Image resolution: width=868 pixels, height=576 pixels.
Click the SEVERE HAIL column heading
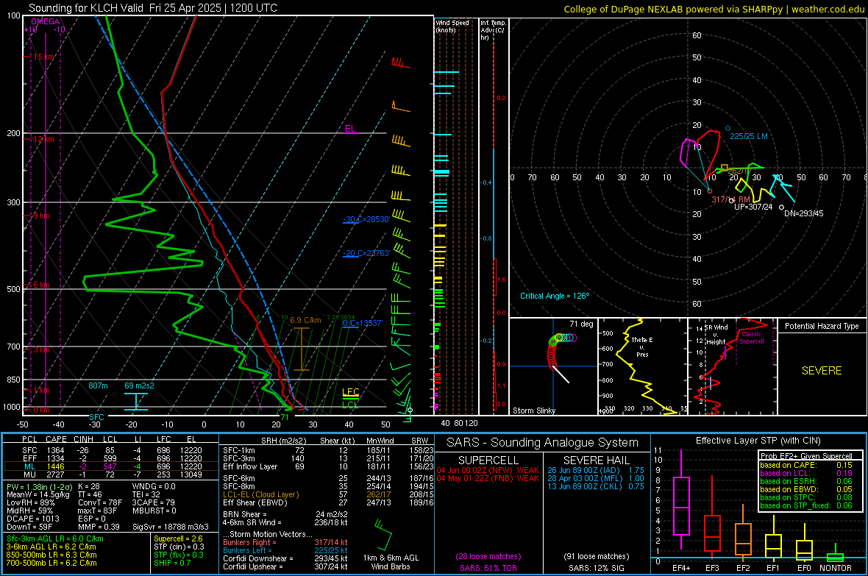(x=596, y=461)
